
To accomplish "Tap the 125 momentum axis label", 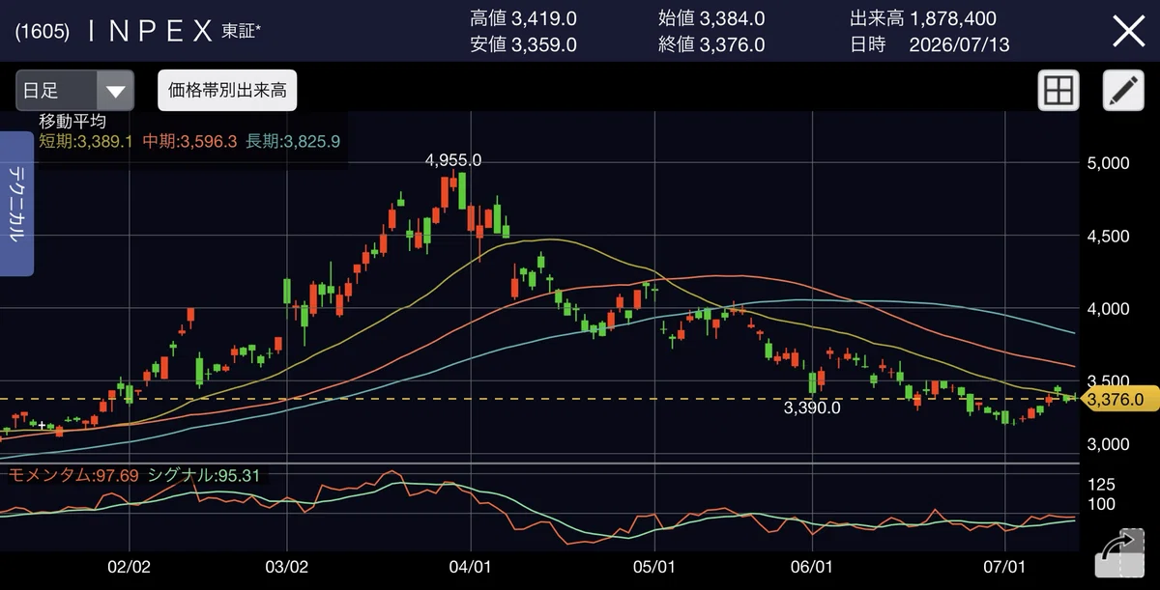I will (1101, 484).
